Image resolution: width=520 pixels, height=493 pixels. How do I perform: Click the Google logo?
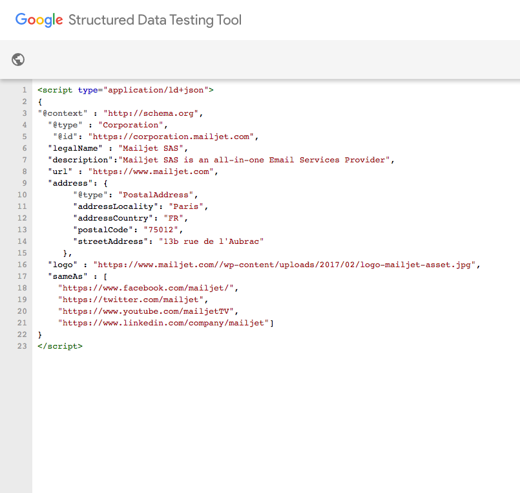(x=39, y=20)
